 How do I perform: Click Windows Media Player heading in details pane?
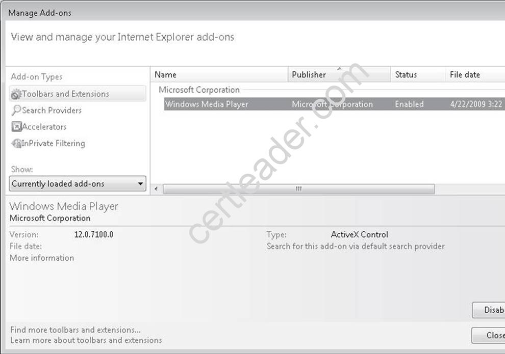point(64,206)
